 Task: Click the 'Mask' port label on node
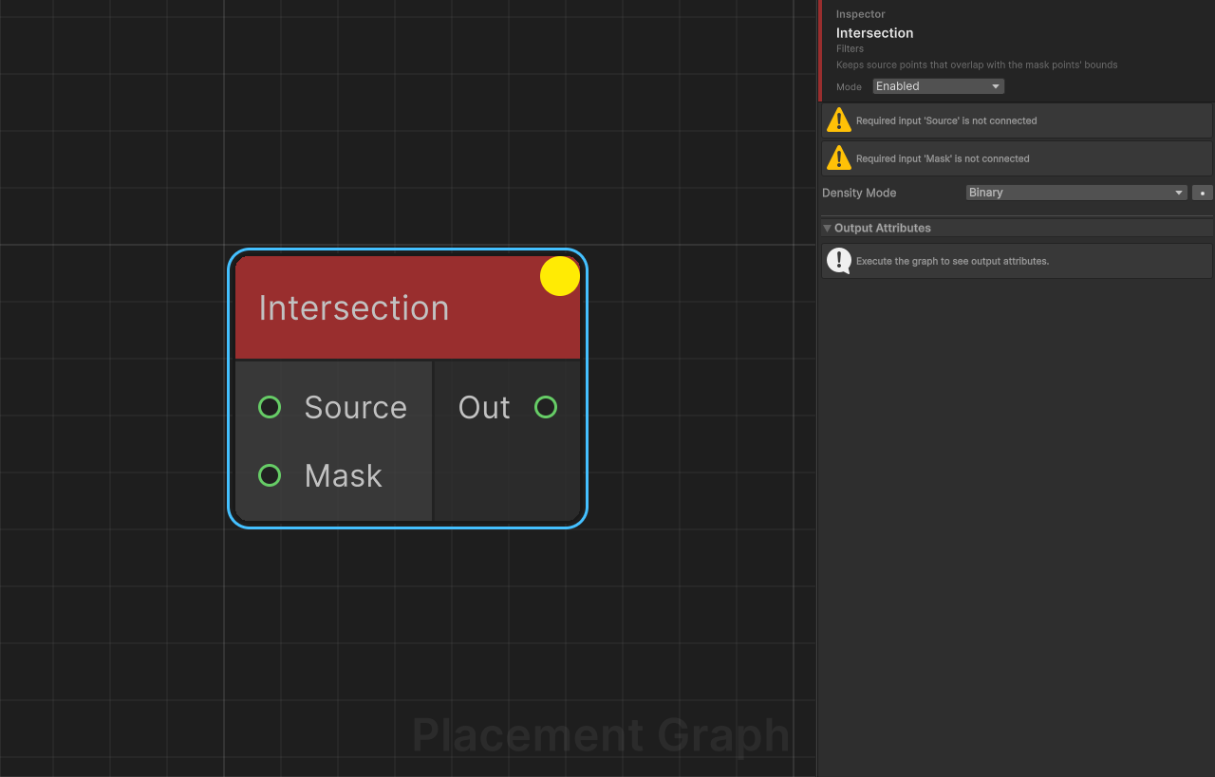[x=344, y=475]
